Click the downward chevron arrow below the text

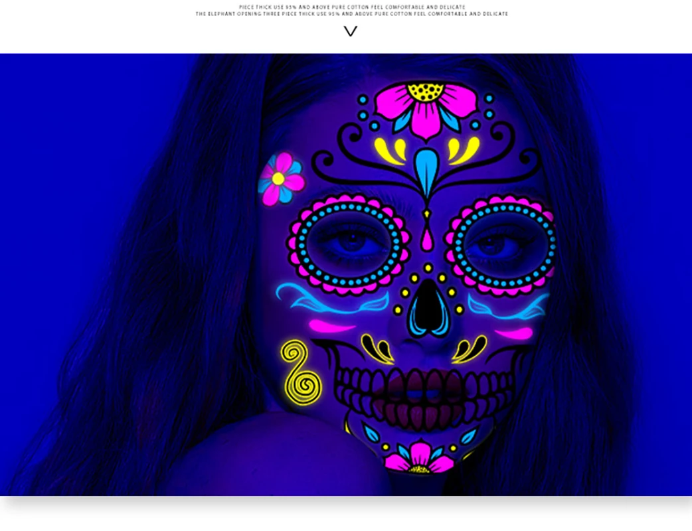pyautogui.click(x=351, y=31)
